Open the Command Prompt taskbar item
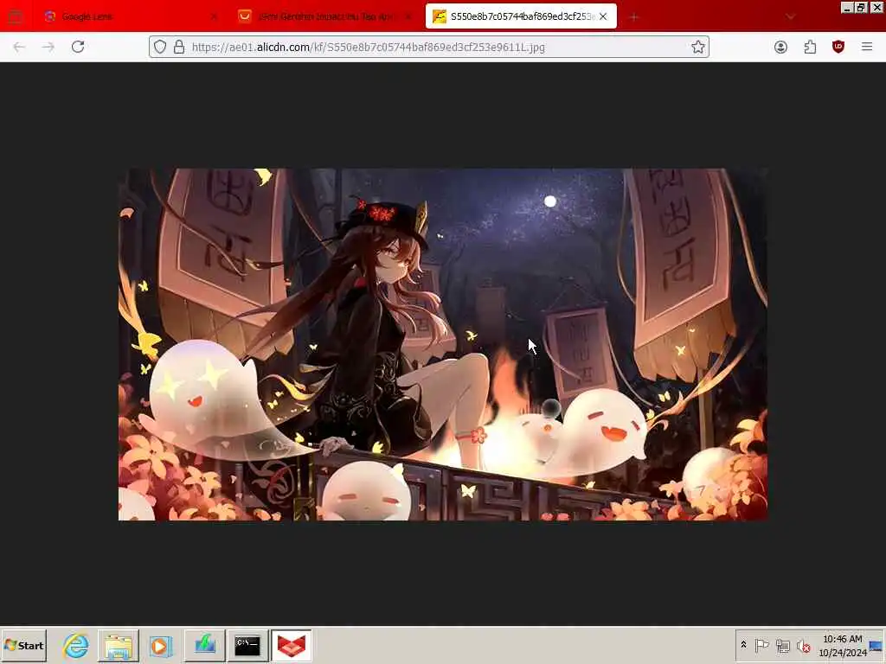The width and height of the screenshot is (886, 664). pos(247,645)
